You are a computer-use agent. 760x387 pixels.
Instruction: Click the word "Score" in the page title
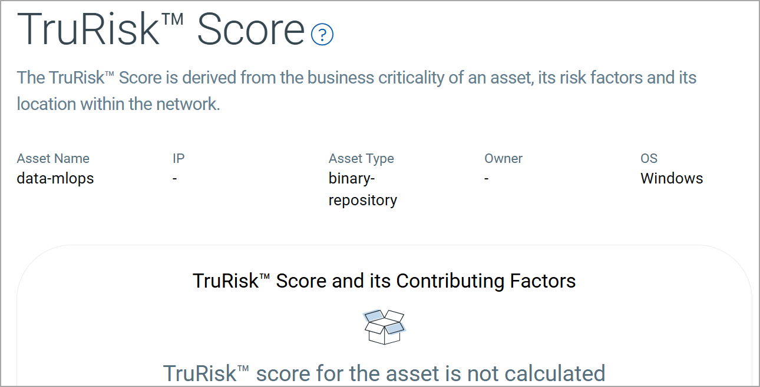[250, 29]
